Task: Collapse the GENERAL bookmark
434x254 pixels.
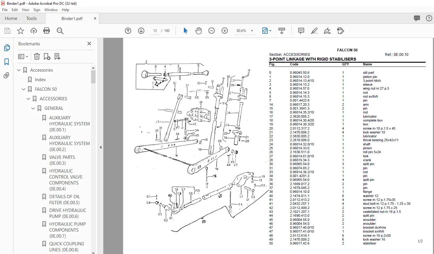Action: [x=33, y=108]
